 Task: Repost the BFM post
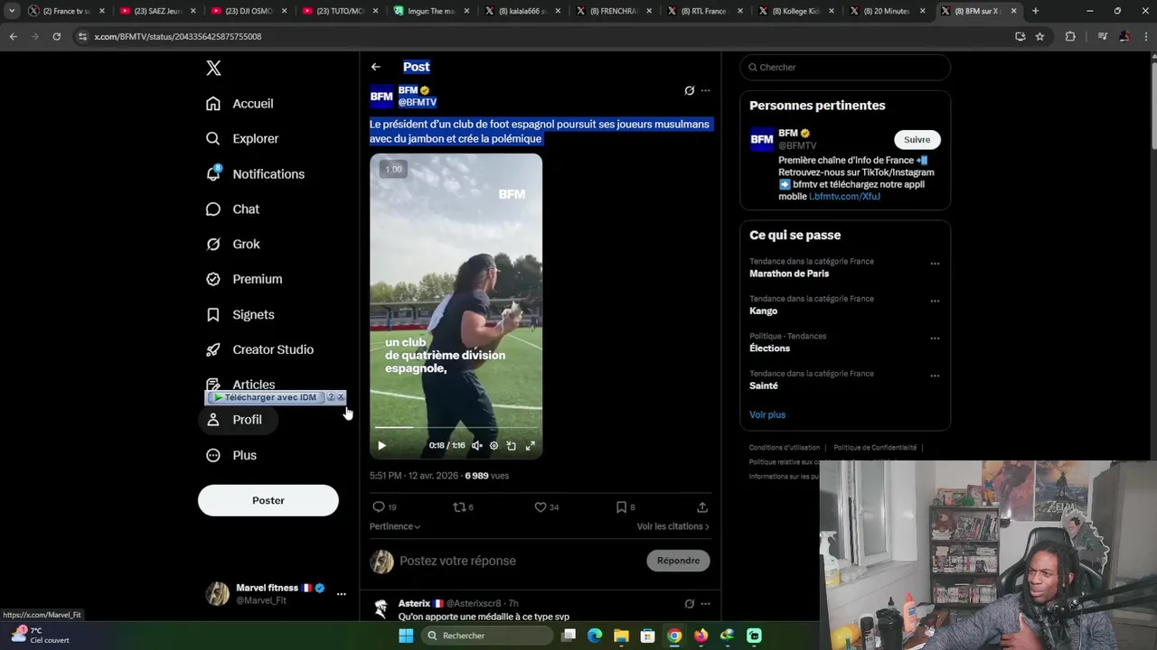pos(463,507)
